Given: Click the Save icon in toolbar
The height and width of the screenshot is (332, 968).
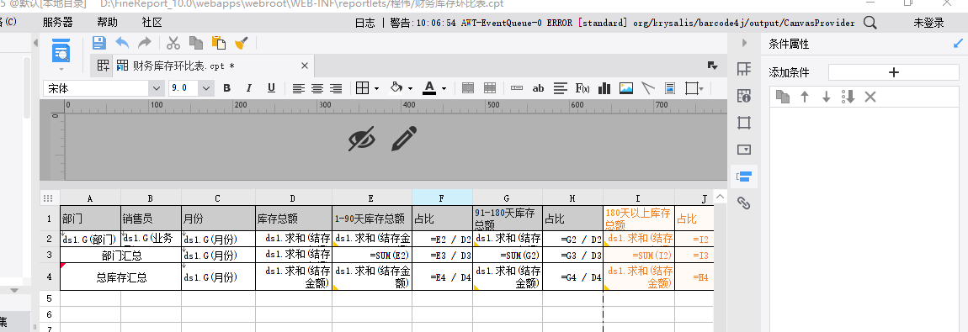Looking at the screenshot, I should click(x=98, y=43).
